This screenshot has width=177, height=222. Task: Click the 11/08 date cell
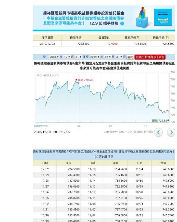92,204
